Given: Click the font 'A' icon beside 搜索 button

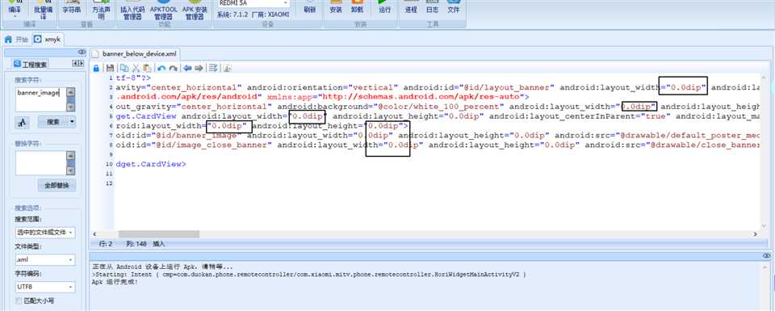Looking at the screenshot, I should tap(23, 122).
